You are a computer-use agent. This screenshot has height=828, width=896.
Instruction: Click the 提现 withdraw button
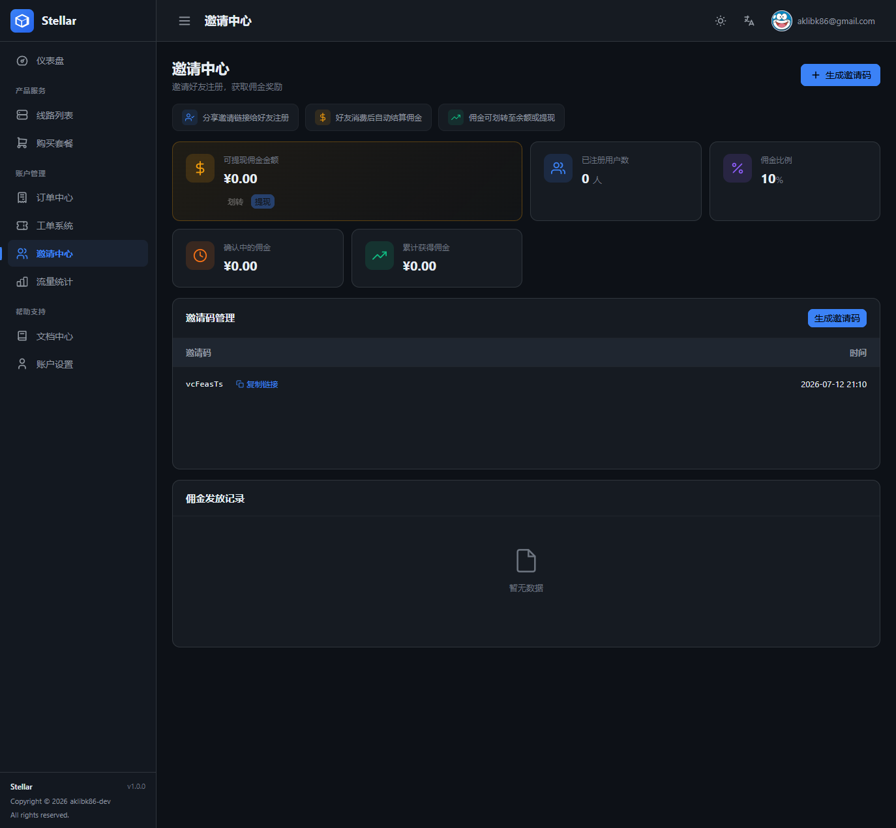(263, 201)
